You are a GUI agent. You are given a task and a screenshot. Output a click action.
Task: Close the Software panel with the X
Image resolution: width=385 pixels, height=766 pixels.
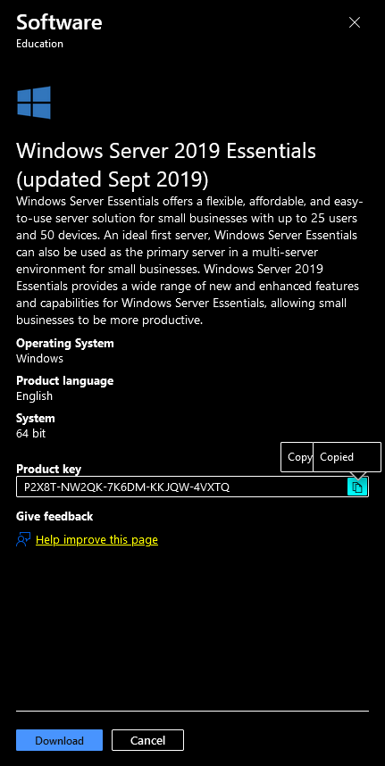tap(355, 22)
